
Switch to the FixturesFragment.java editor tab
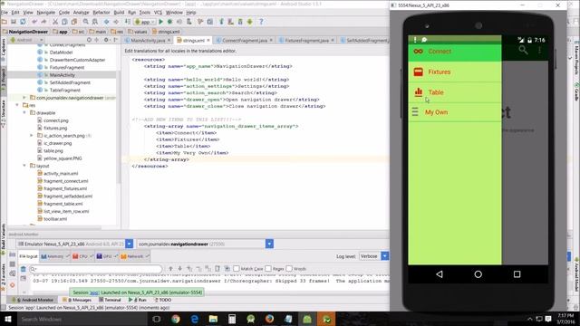pyautogui.click(x=306, y=40)
